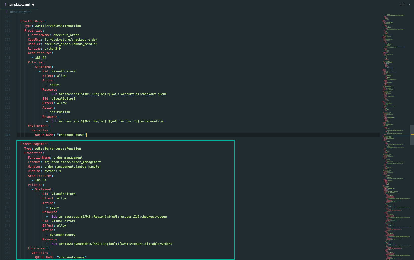Click 'Sid: VisualEditor1' on line 347
The height and width of the screenshot is (260, 414).
[x=59, y=221]
